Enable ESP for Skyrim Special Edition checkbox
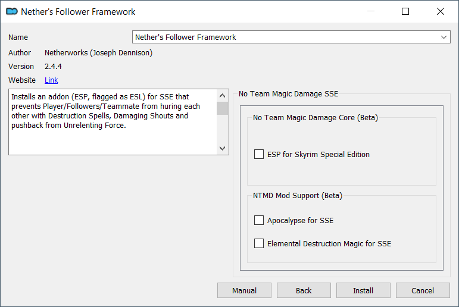 point(259,154)
